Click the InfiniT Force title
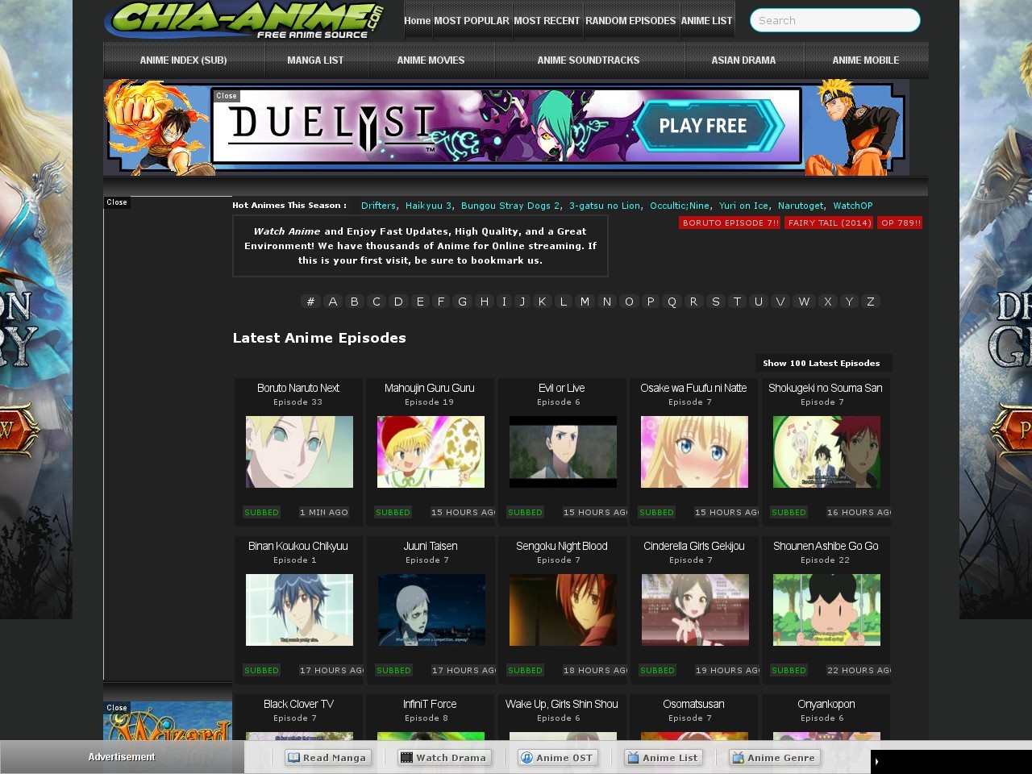The image size is (1032, 774). point(430,704)
